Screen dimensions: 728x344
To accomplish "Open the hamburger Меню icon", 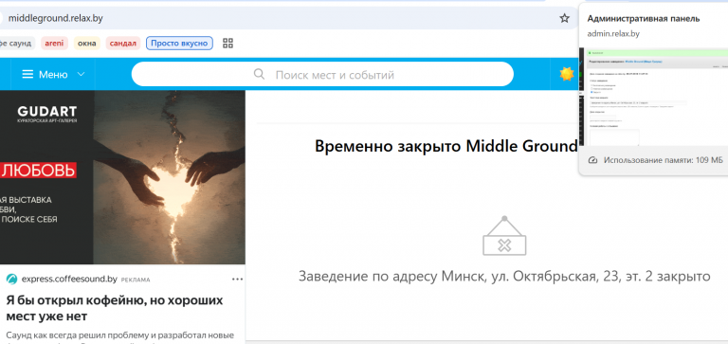I will click(27, 74).
